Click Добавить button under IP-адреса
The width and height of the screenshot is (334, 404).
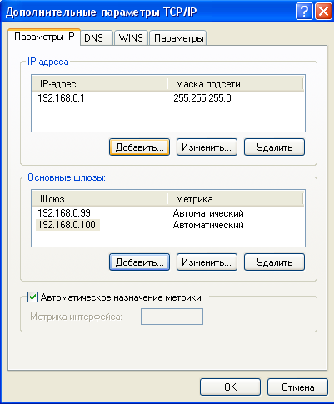pyautogui.click(x=139, y=147)
